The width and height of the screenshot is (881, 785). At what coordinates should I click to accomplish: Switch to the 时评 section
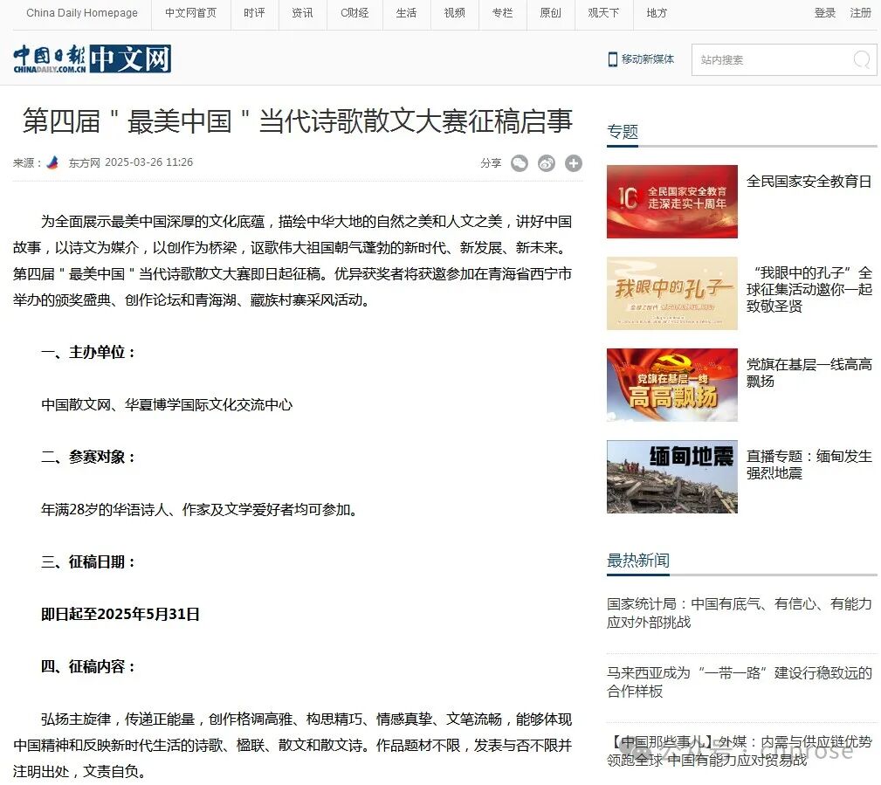pyautogui.click(x=254, y=13)
